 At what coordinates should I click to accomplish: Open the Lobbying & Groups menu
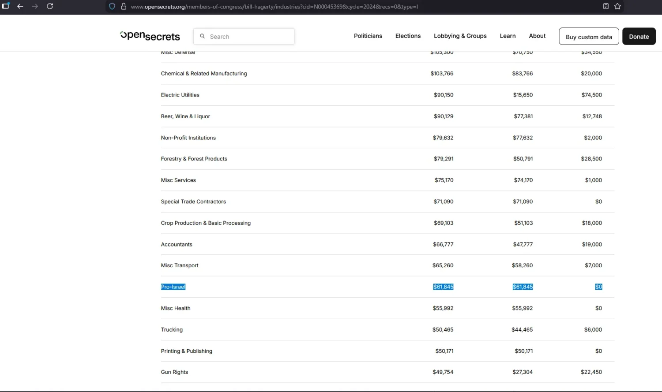click(x=460, y=36)
